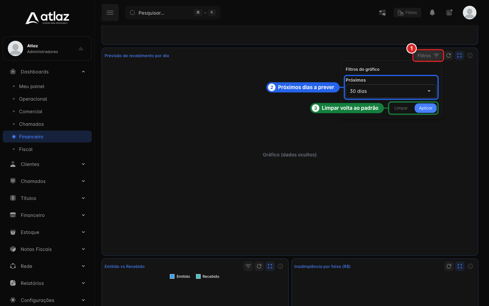Click the Atlaz logo in the sidebar
Image resolution: width=489 pixels, height=306 pixels.
tap(47, 18)
